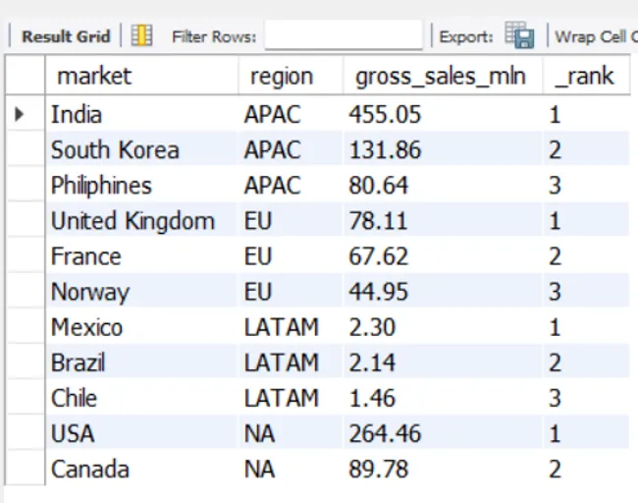Sort by the region column header
Image resolution: width=638 pixels, height=503 pixels.
tap(282, 76)
